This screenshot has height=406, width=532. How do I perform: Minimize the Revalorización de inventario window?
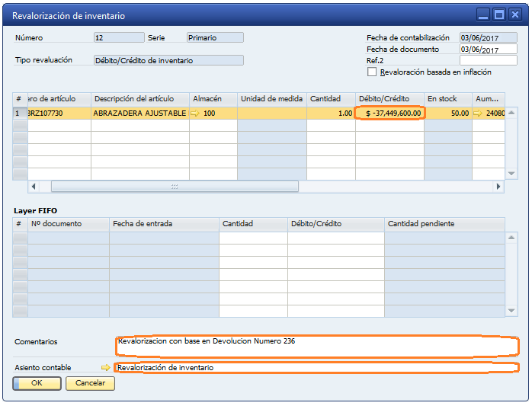483,14
